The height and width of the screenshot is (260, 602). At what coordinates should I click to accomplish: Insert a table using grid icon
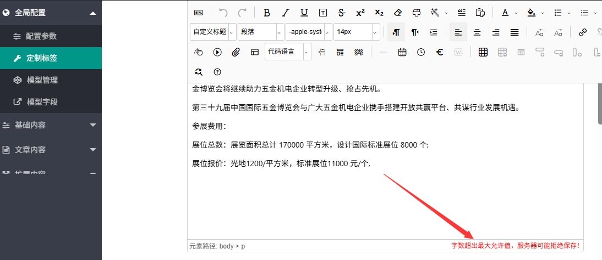[x=483, y=52]
